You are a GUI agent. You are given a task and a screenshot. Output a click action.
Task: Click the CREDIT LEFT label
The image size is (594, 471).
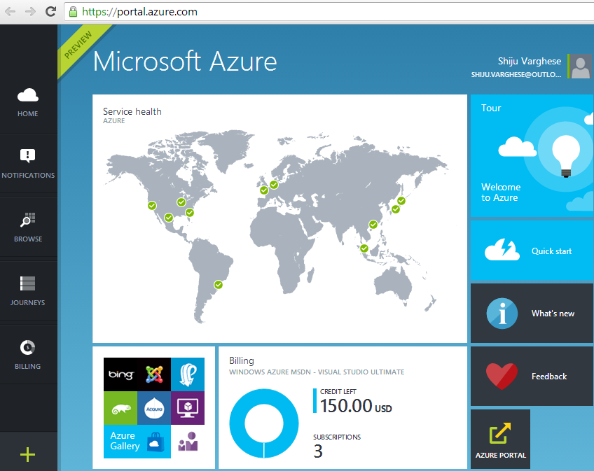click(x=338, y=392)
